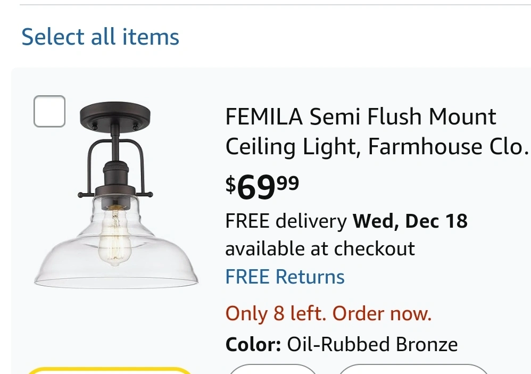Tick the checkbox beside the FEMILA ceiling light
Viewport: 531px width, 374px height.
tap(49, 112)
